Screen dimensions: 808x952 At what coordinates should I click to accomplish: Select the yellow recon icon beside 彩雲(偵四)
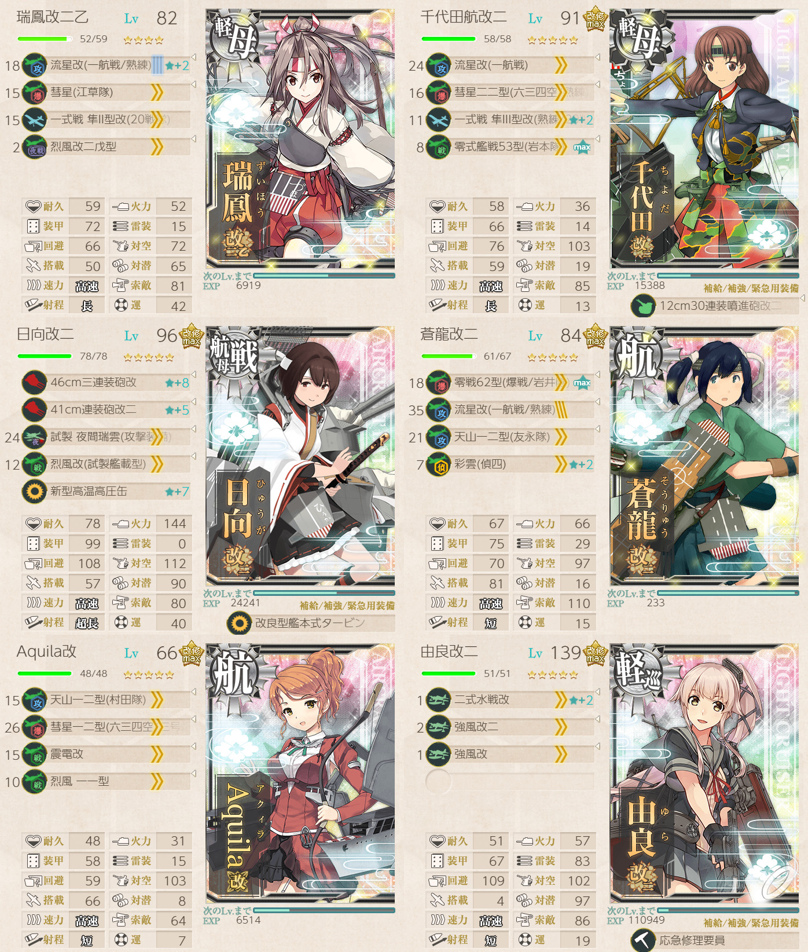coord(439,464)
